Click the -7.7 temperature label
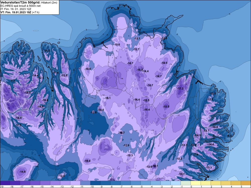 (x=13, y=81)
